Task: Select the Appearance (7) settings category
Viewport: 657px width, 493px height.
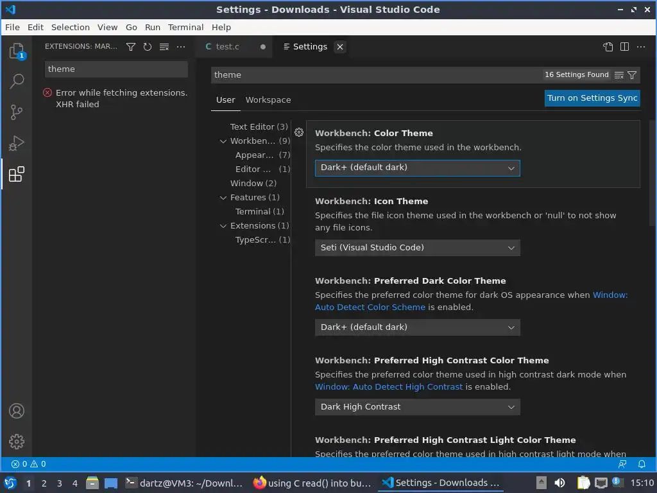Action: click(262, 155)
